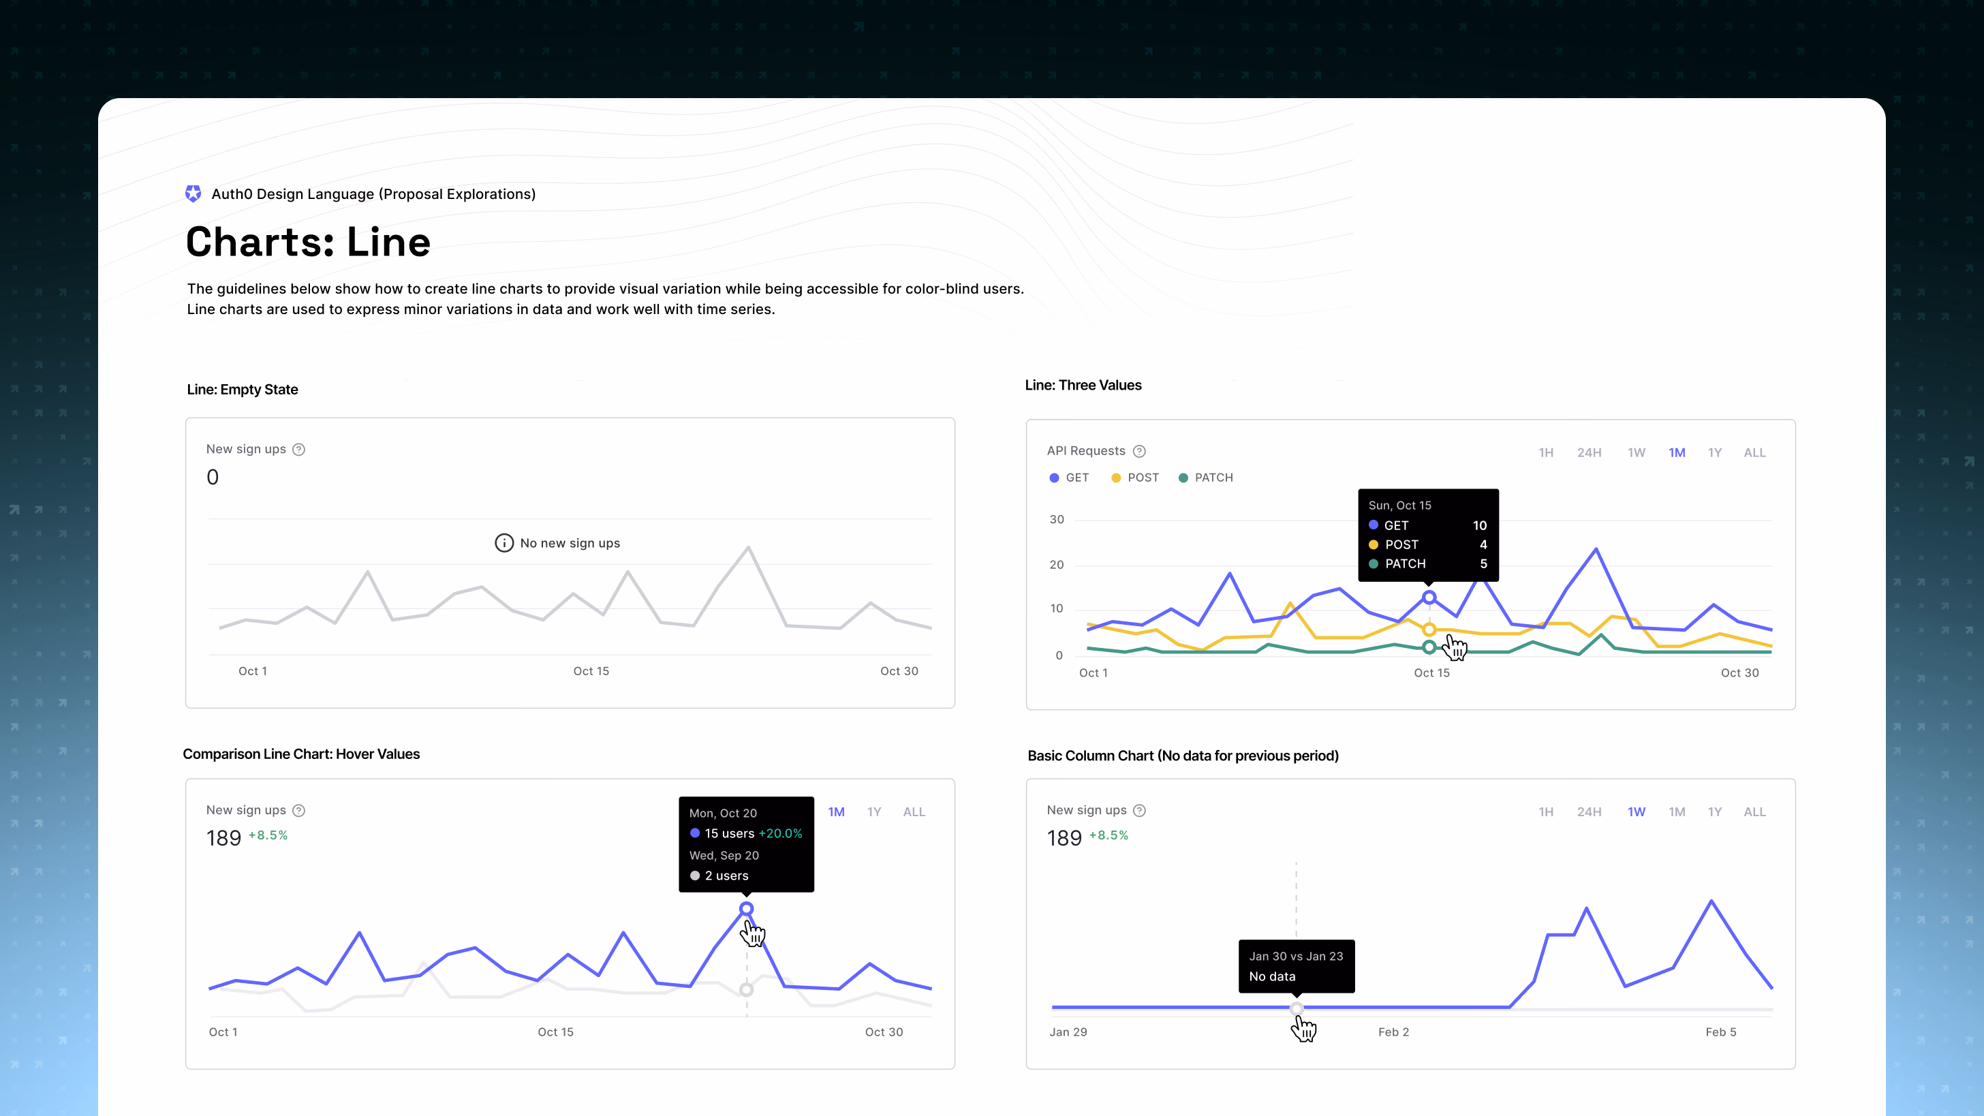Select 1M range in Comparison Line Chart
The image size is (1984, 1116).
coord(837,811)
